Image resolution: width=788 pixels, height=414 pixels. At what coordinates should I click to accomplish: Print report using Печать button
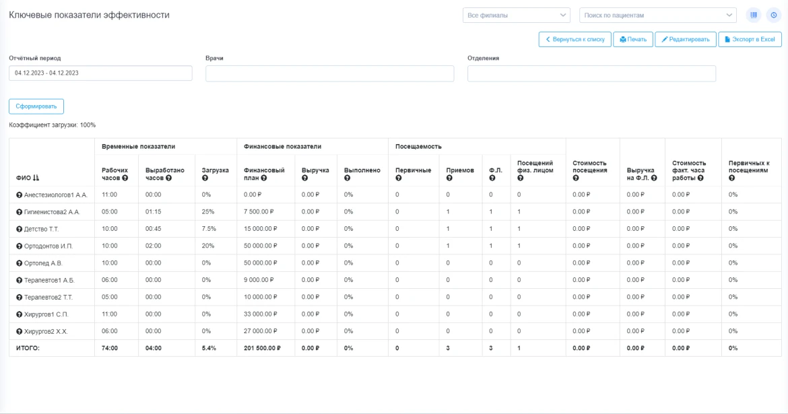coord(632,40)
